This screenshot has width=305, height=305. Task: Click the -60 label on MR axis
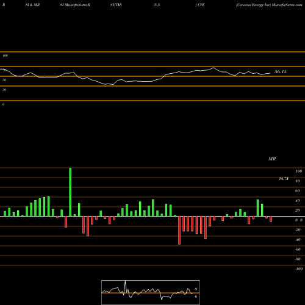298,249
